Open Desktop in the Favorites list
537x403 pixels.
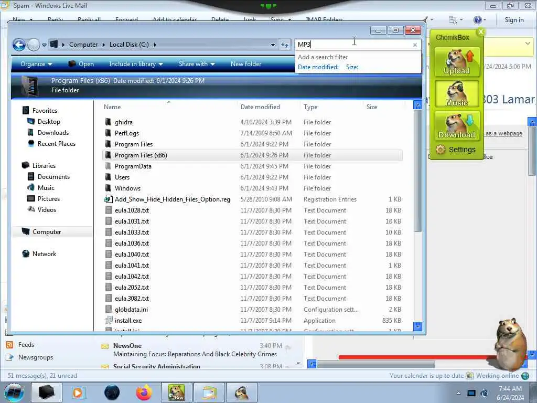point(49,122)
